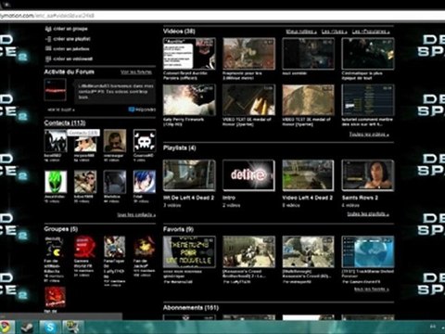Click the 'Répondre' link
The width and height of the screenshot is (445, 334).
(x=146, y=109)
